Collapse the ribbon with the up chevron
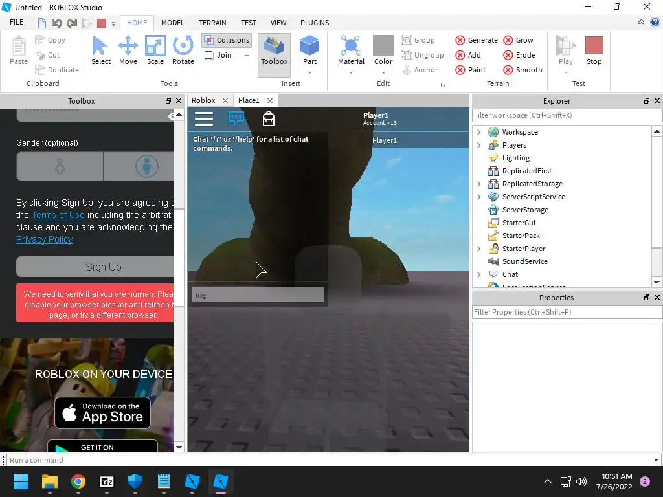The height and width of the screenshot is (497, 663). [x=642, y=22]
